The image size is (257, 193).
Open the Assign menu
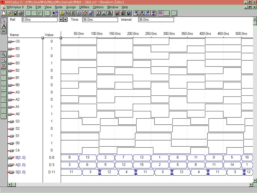[71, 7]
